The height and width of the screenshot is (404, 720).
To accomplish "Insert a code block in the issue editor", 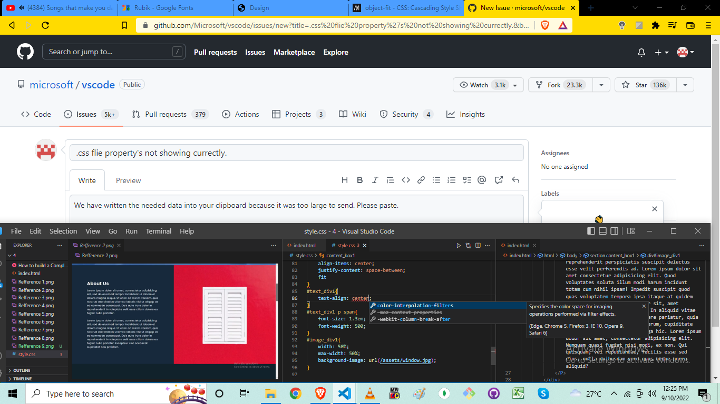I will click(405, 179).
